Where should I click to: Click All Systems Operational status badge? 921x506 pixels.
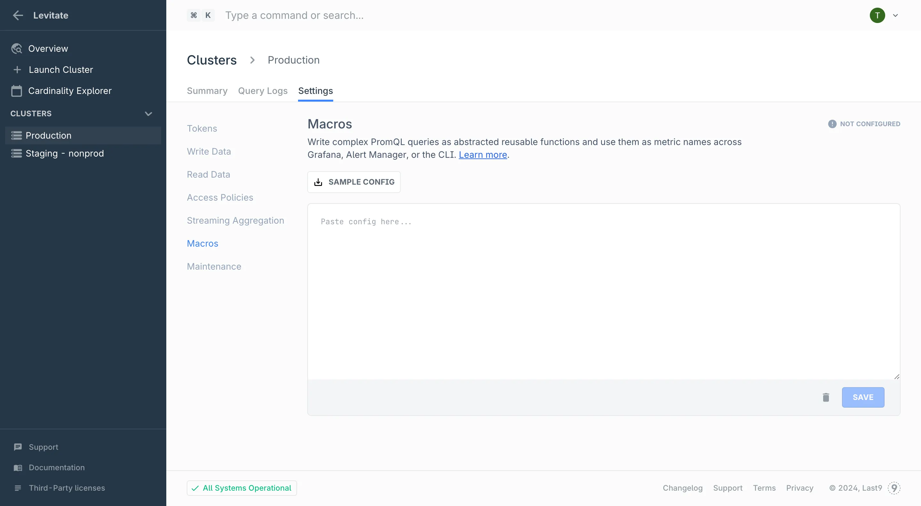tap(242, 488)
